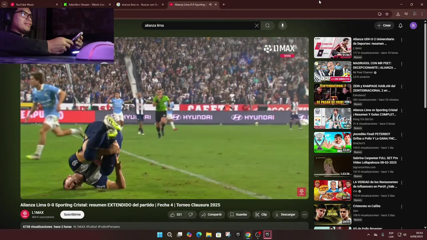Click the magnifier search button
Image resolution: width=427 pixels, height=240 pixels.
coord(268,26)
